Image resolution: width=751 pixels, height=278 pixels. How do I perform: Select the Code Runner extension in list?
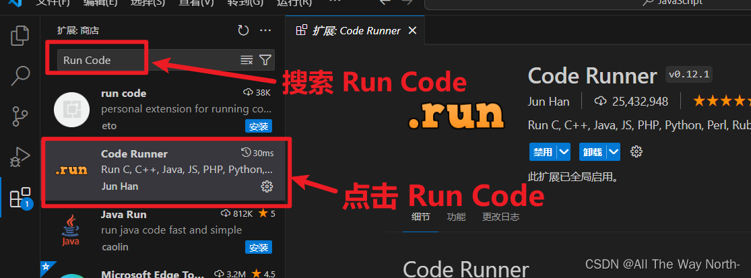tap(163, 170)
